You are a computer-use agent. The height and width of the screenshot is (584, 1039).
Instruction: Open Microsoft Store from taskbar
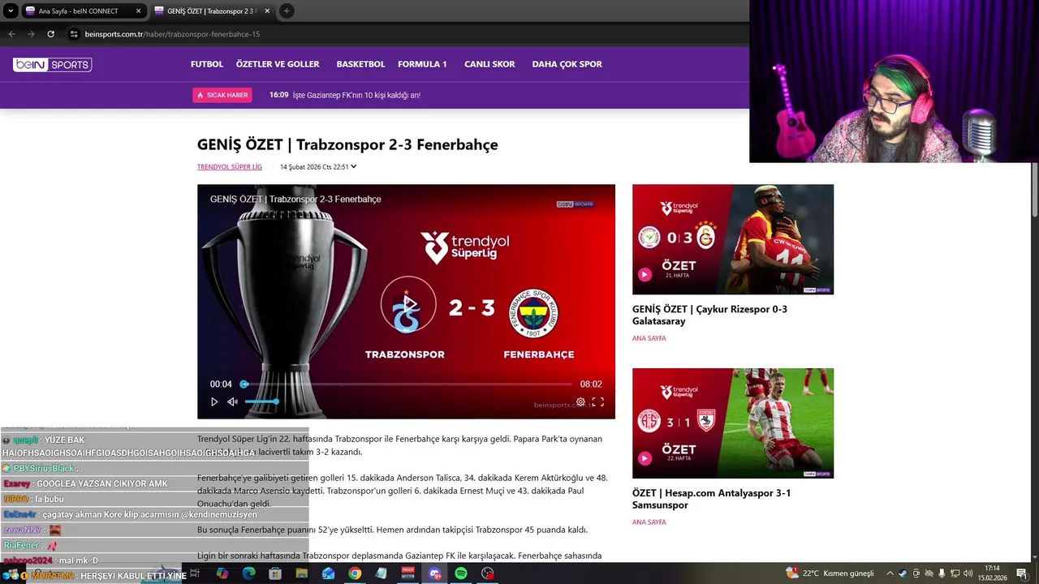point(275,573)
